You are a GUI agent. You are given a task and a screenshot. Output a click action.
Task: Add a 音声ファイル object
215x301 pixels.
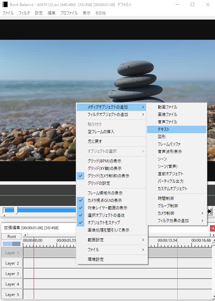click(x=177, y=122)
